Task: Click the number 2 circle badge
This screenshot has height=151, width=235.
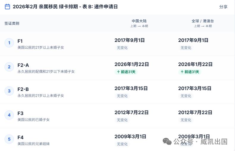Action: pyautogui.click(x=9, y=67)
